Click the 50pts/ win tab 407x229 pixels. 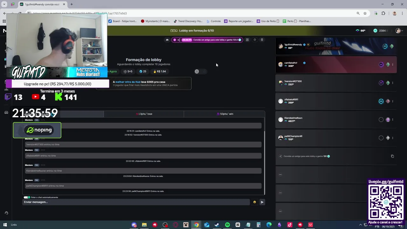click(224, 114)
